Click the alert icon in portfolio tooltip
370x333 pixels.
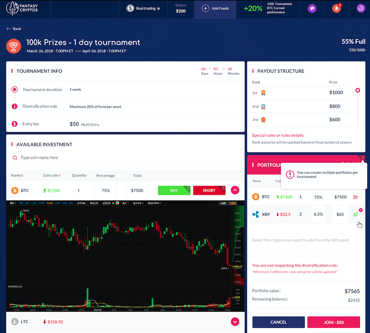click(x=290, y=174)
